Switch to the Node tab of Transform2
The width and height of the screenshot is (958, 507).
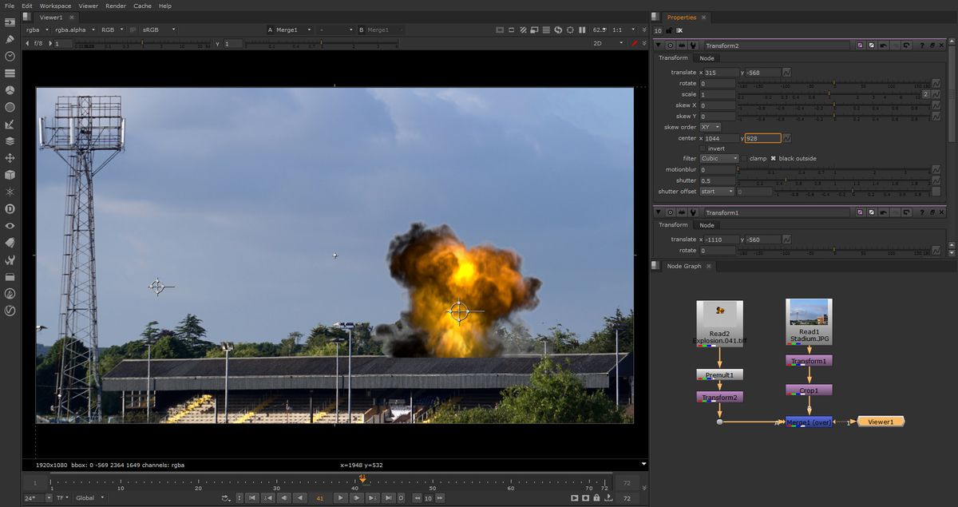click(x=706, y=58)
